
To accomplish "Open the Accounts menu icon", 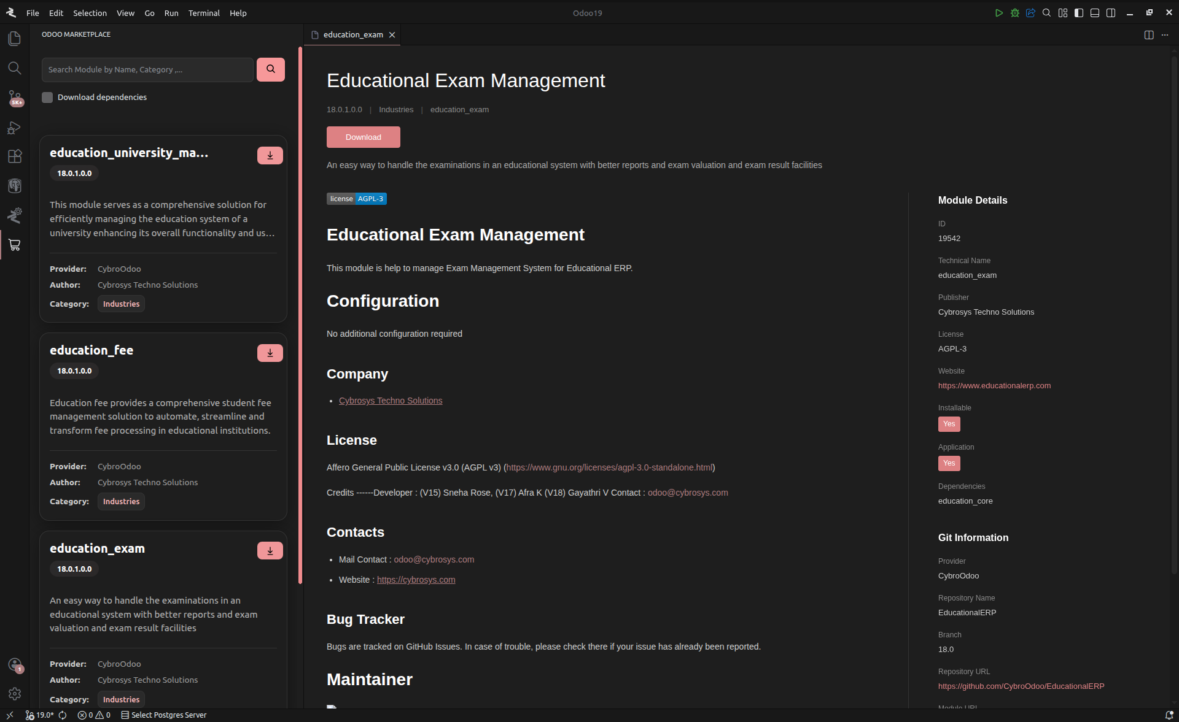I will [15, 665].
